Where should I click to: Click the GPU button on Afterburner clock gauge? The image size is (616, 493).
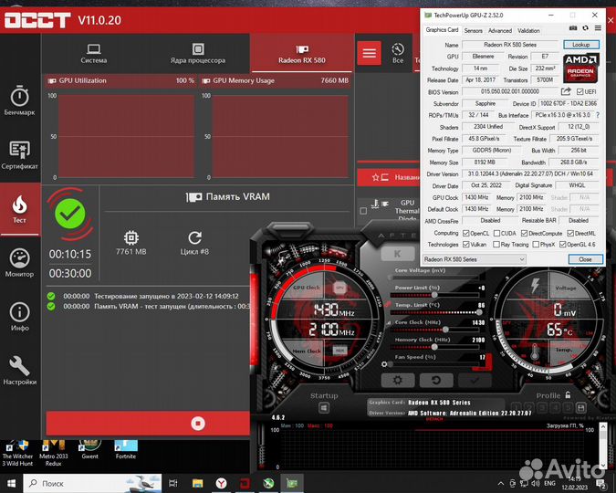(x=339, y=288)
